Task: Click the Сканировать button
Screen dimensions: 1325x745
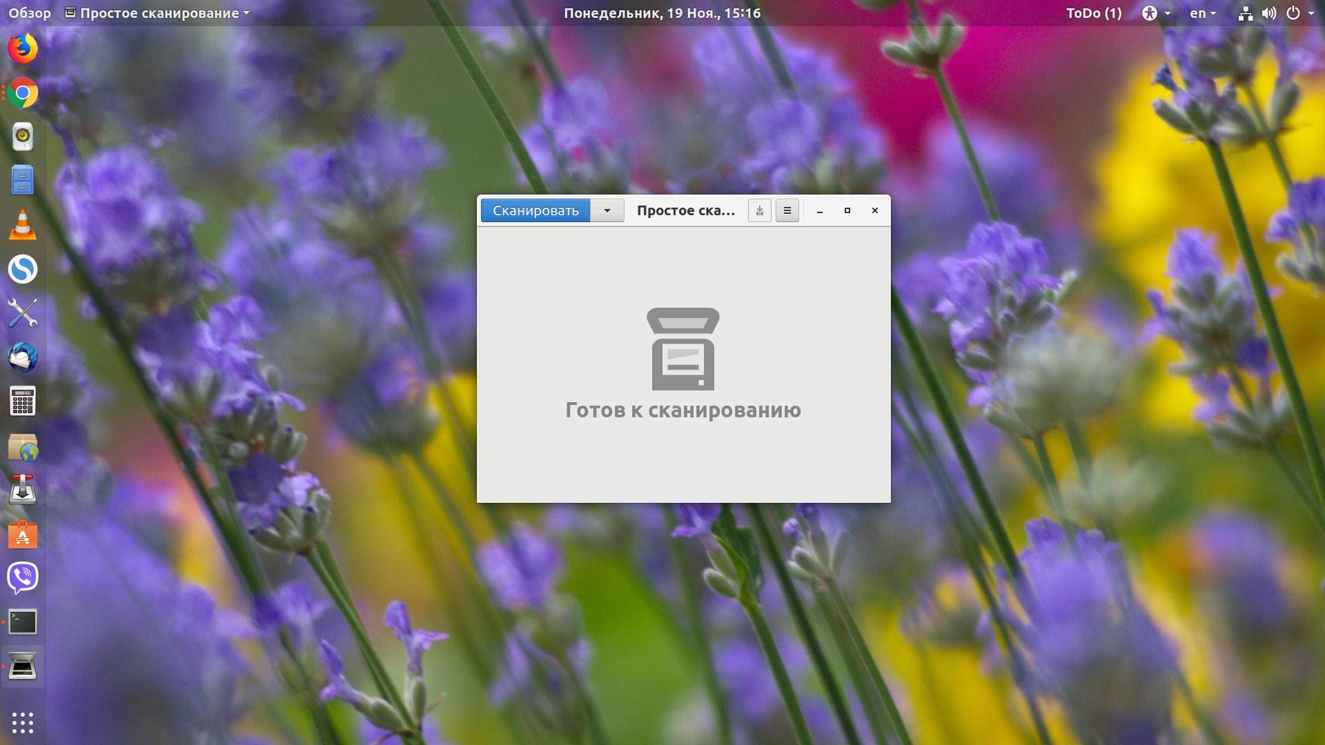Action: pyautogui.click(x=536, y=210)
